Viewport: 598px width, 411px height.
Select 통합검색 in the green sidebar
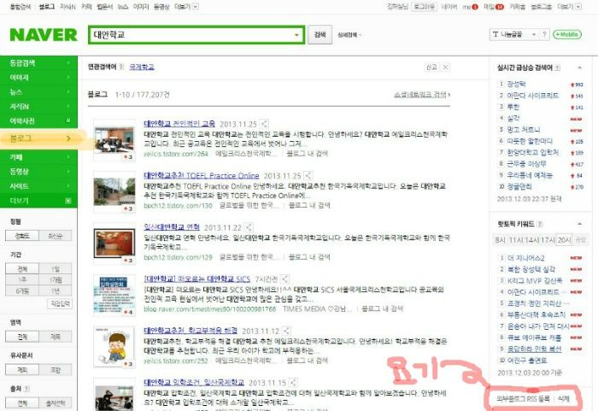(38, 63)
